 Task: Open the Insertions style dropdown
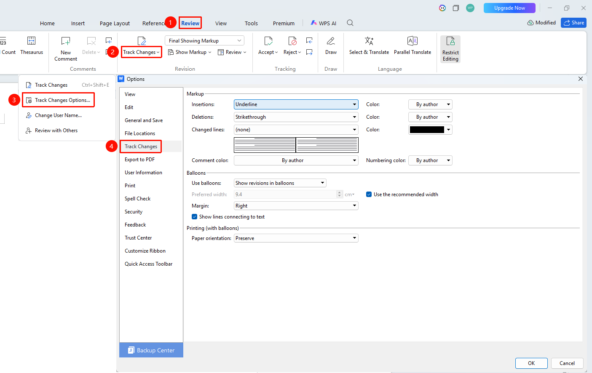click(x=296, y=104)
